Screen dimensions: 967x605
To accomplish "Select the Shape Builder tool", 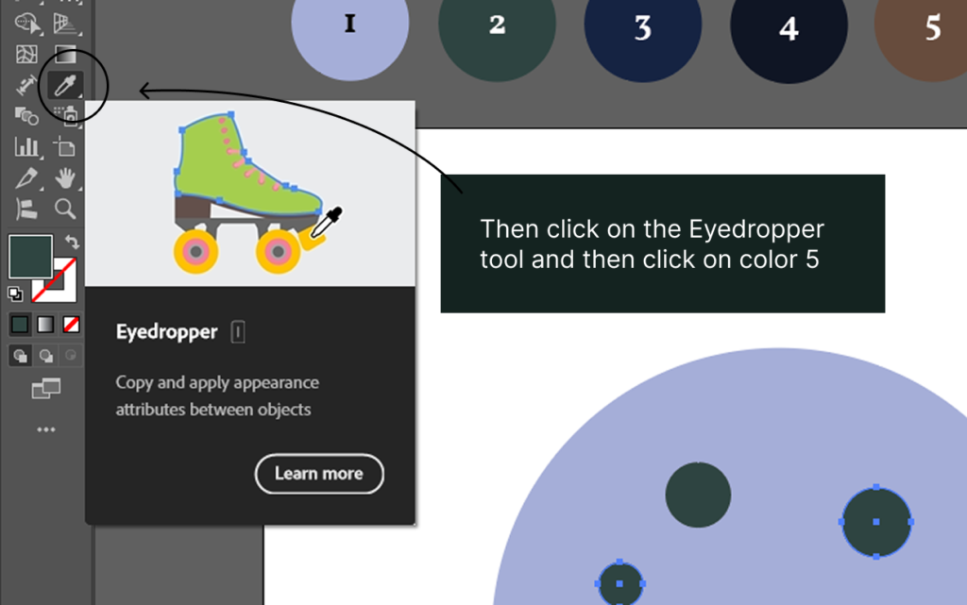I will coord(26,24).
